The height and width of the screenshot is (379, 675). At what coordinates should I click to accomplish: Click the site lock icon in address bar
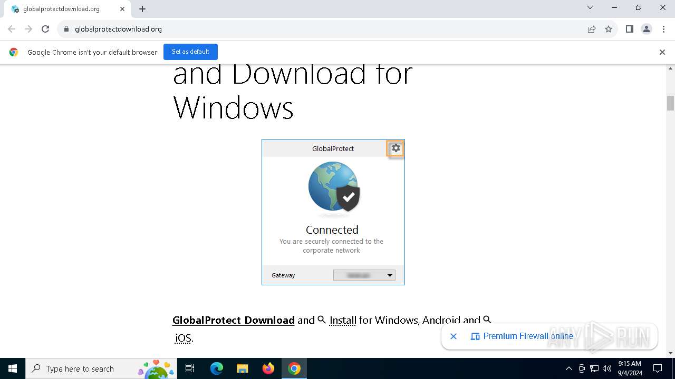66,29
